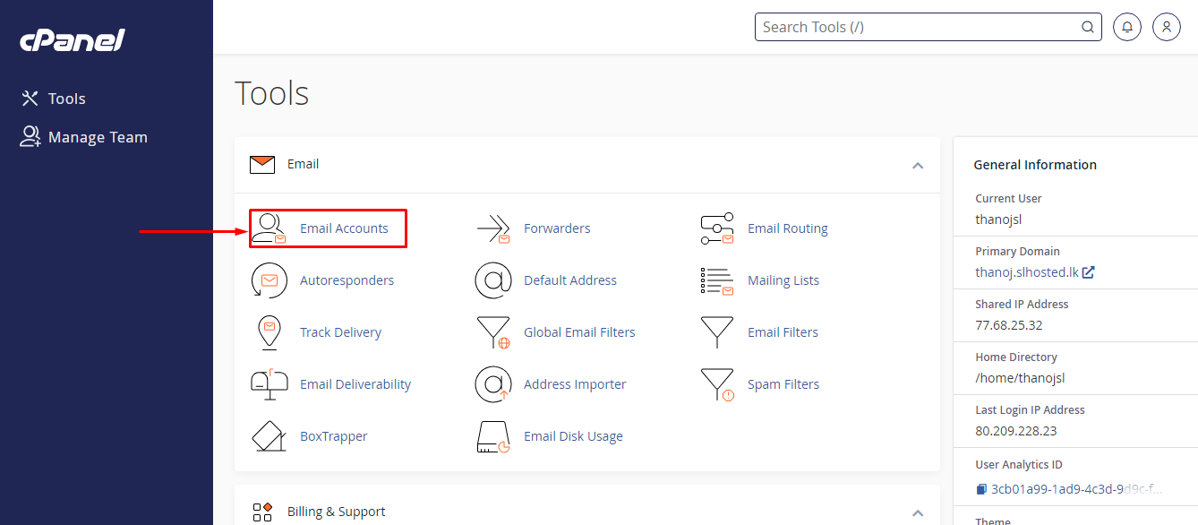Select the Track Delivery pin icon

point(269,332)
